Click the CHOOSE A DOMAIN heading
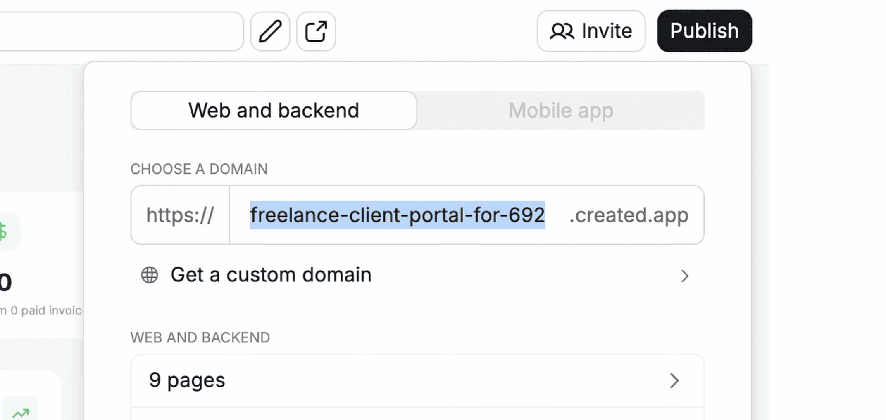Screen dimensions: 886x420 [x=199, y=169]
